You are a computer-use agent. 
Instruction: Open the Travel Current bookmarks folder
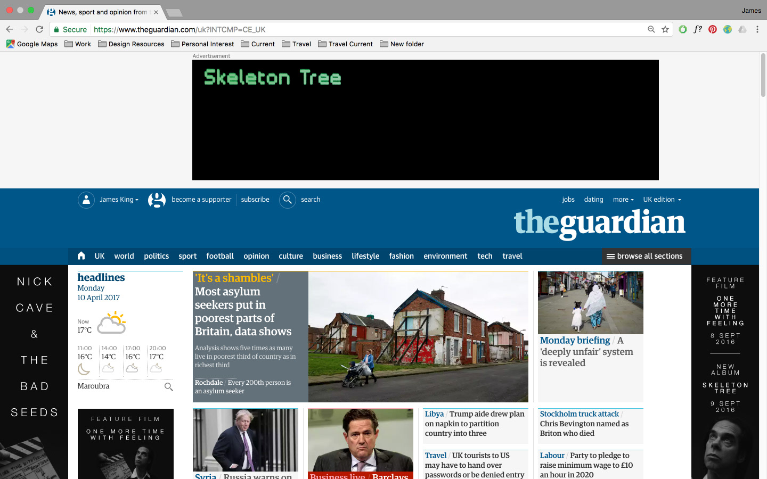(x=345, y=44)
